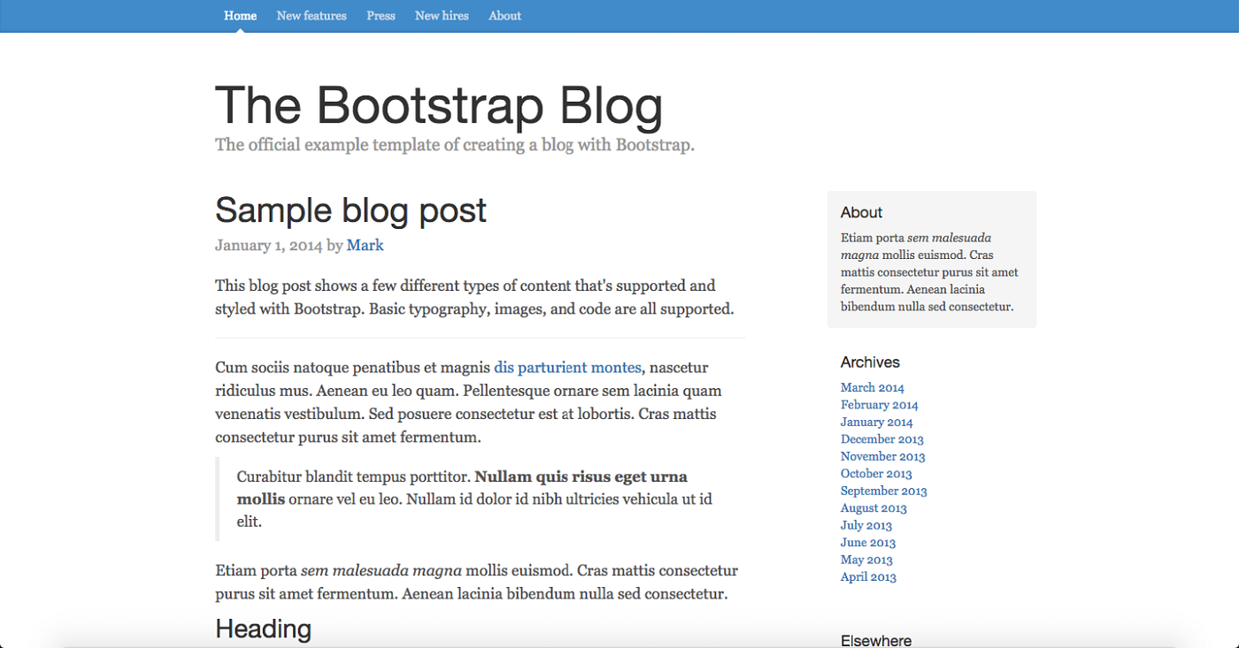The height and width of the screenshot is (648, 1239).
Task: Open the April 2013 archive
Action: pos(867,576)
